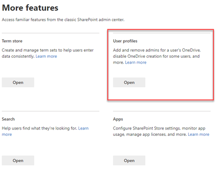This screenshot has width=220, height=180.
Task: Follow Learn more link under Search
Action: tap(83, 128)
